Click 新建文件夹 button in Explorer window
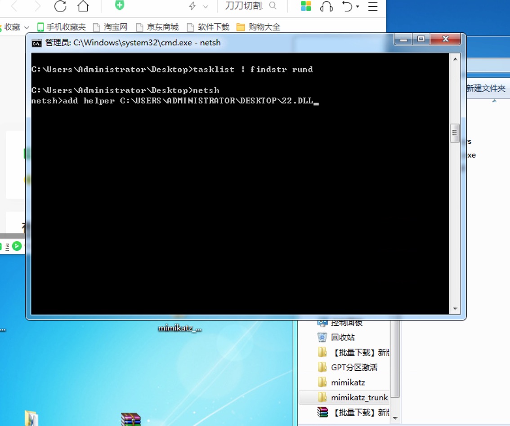 pos(486,88)
